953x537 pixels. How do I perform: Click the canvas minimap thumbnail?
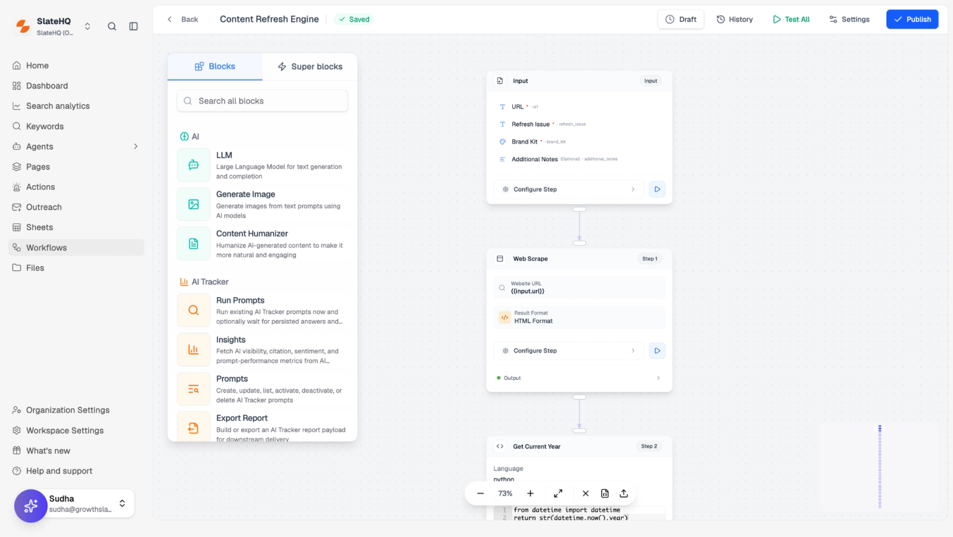point(880,466)
